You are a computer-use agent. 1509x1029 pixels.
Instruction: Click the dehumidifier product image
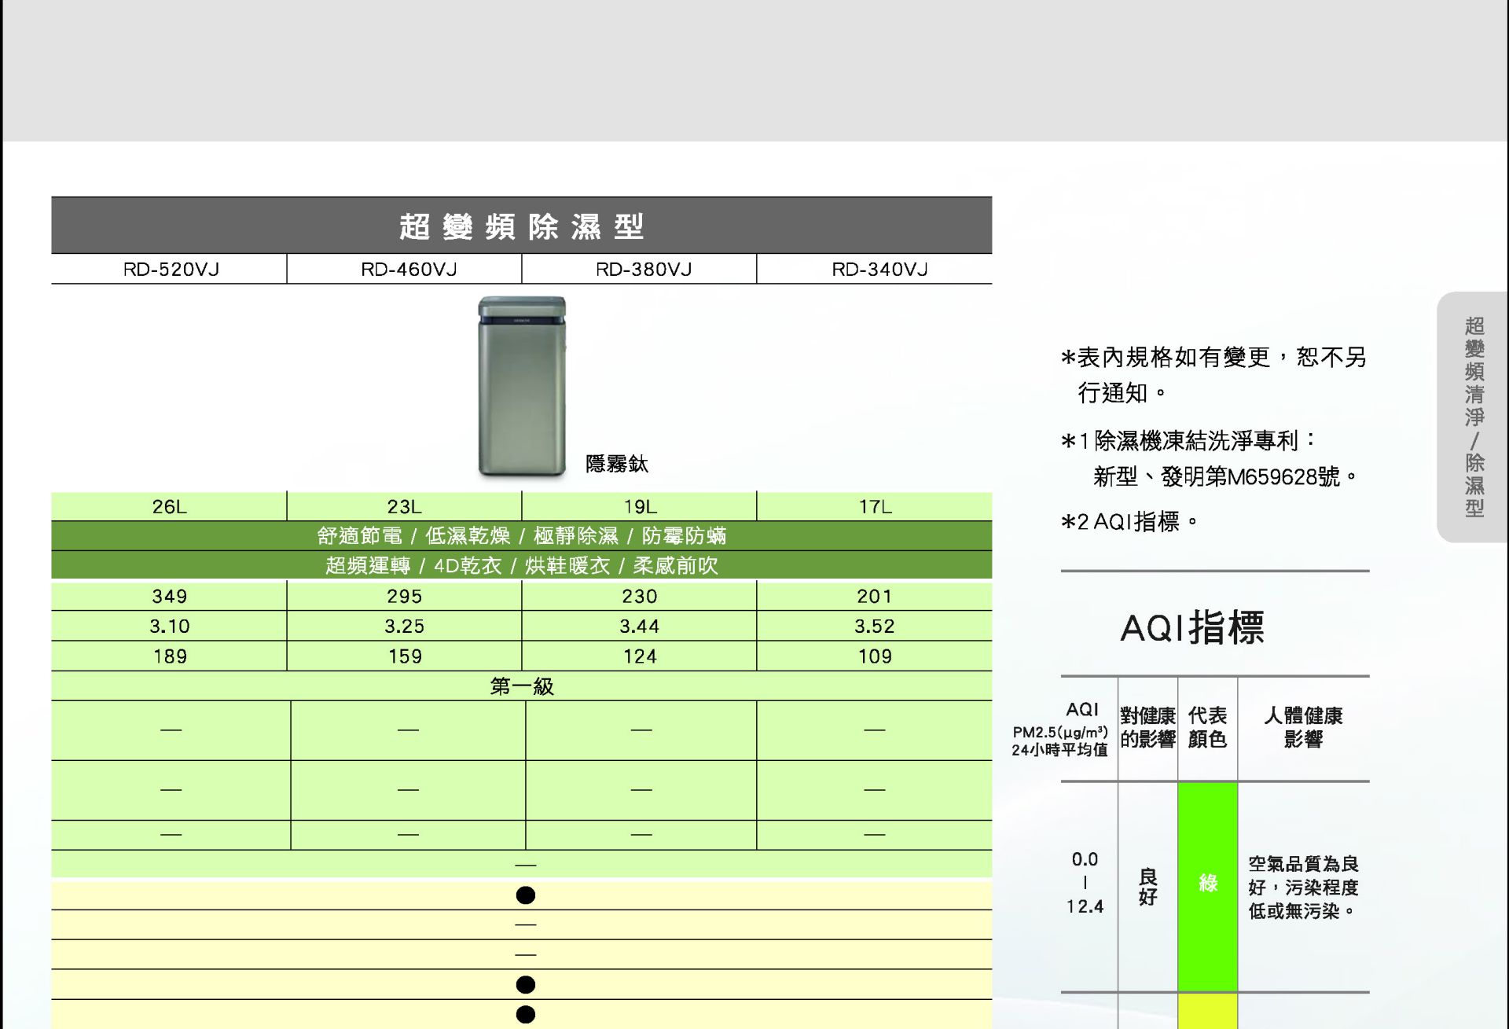pos(522,387)
